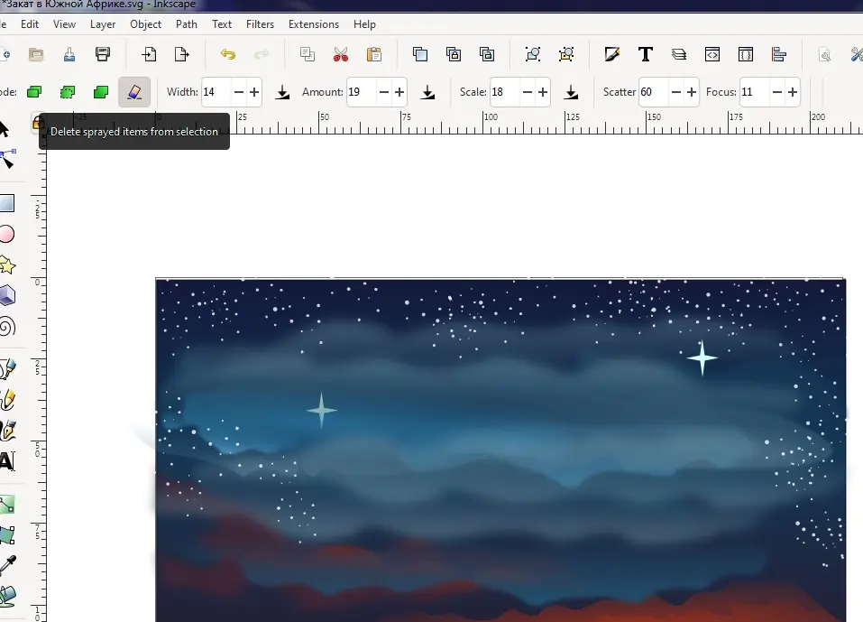Open the XML editor icon
This screenshot has height=622, width=863.
point(712,54)
